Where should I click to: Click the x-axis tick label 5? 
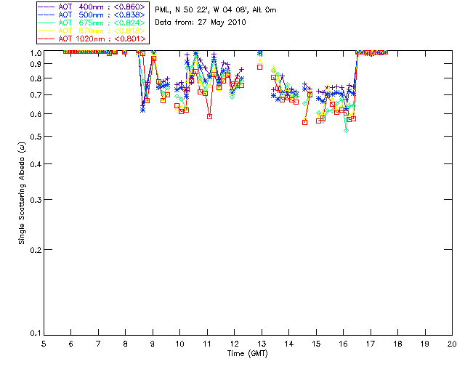[x=44, y=344]
